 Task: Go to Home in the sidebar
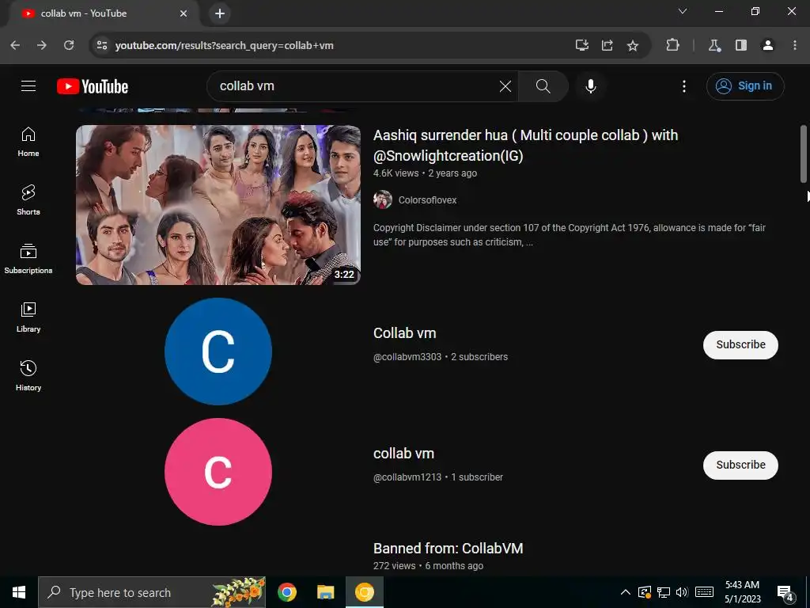(28, 142)
